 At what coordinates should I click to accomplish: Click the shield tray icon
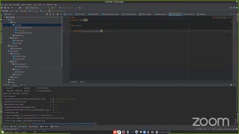click(136, 132)
